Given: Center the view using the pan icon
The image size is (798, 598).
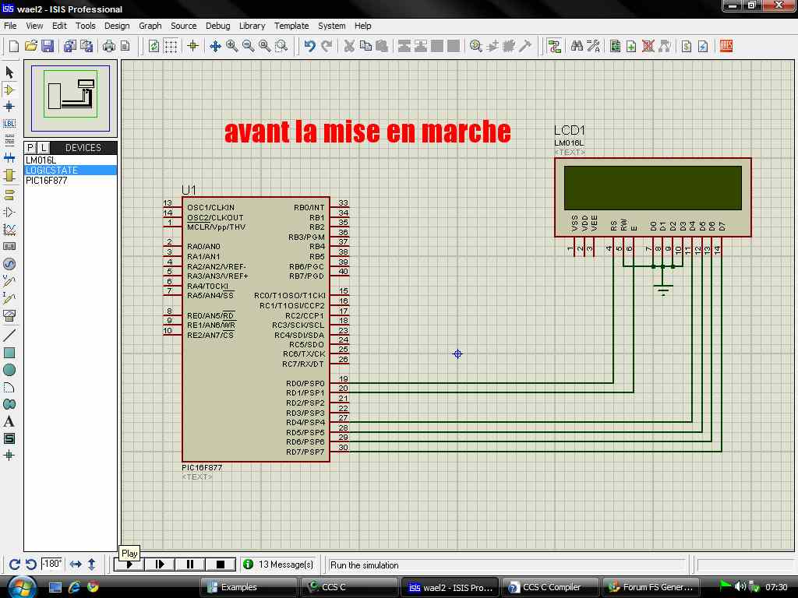Looking at the screenshot, I should (215, 46).
